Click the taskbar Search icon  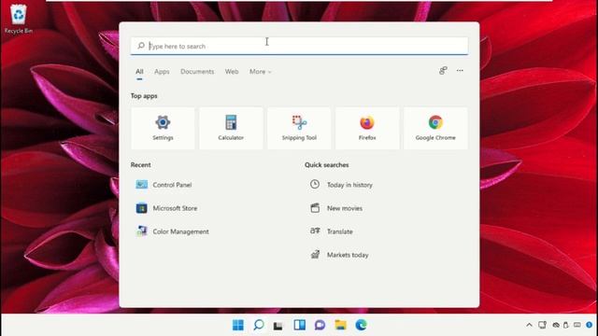coord(259,325)
